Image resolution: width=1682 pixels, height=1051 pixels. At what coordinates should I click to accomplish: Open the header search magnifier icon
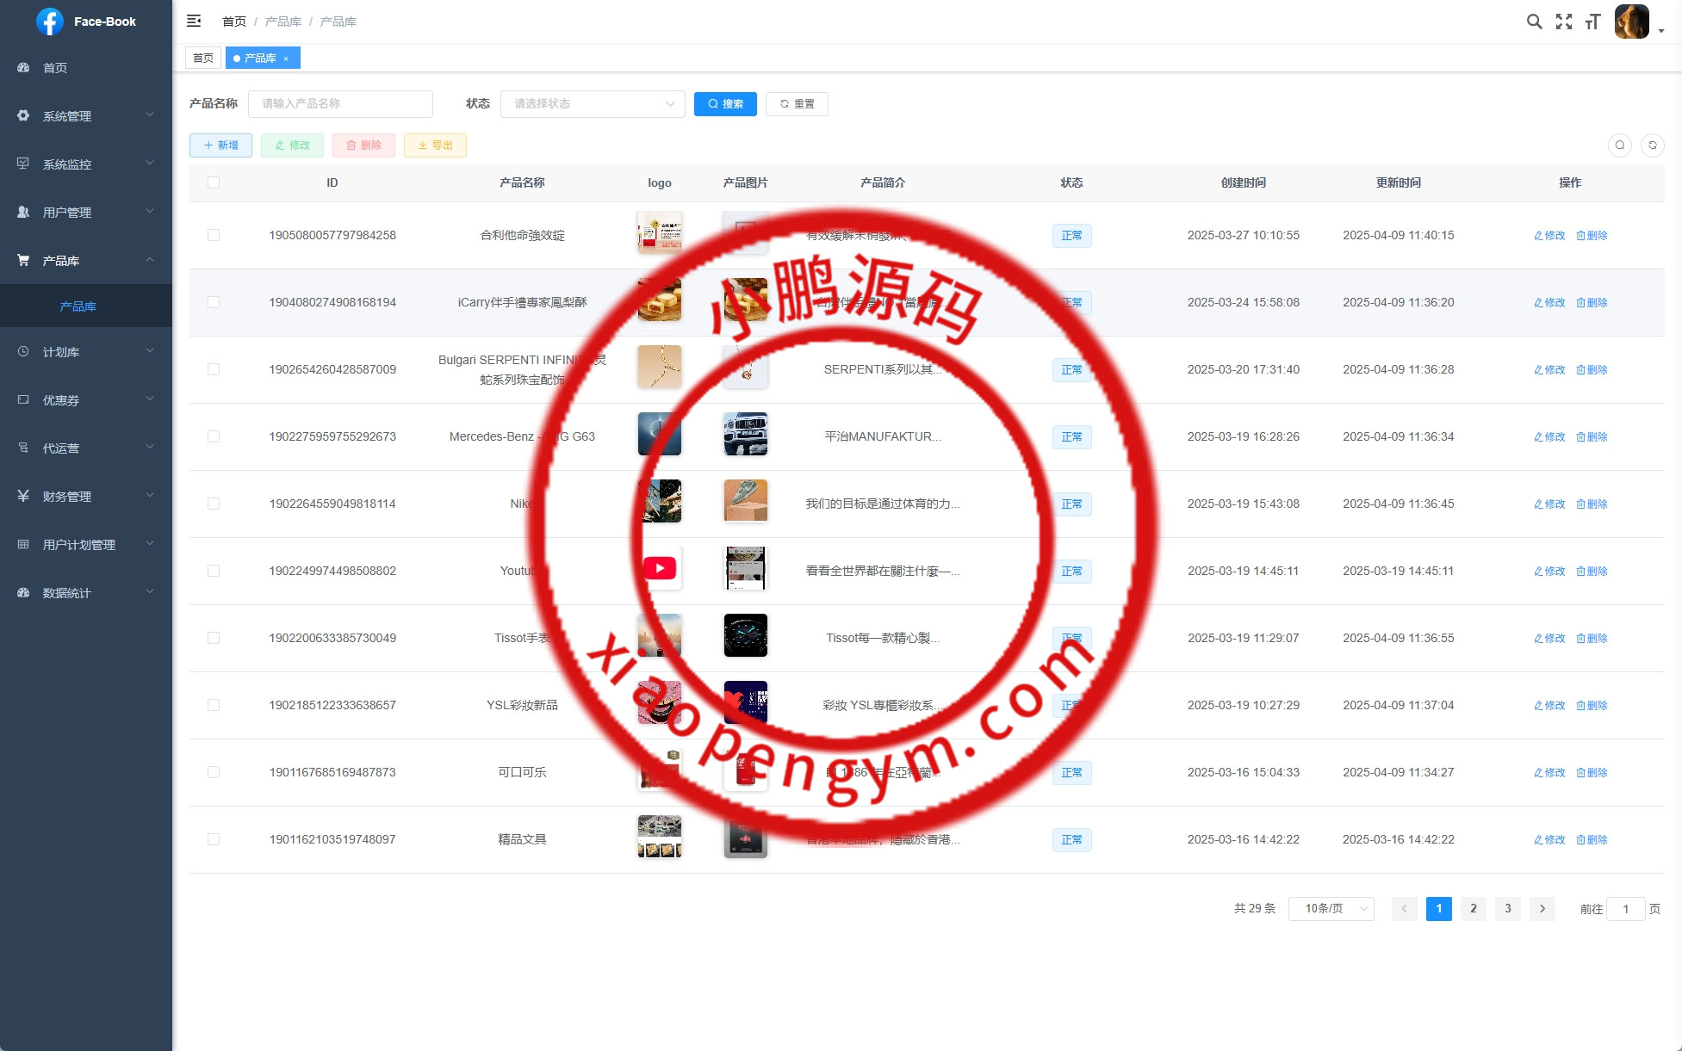coord(1534,22)
